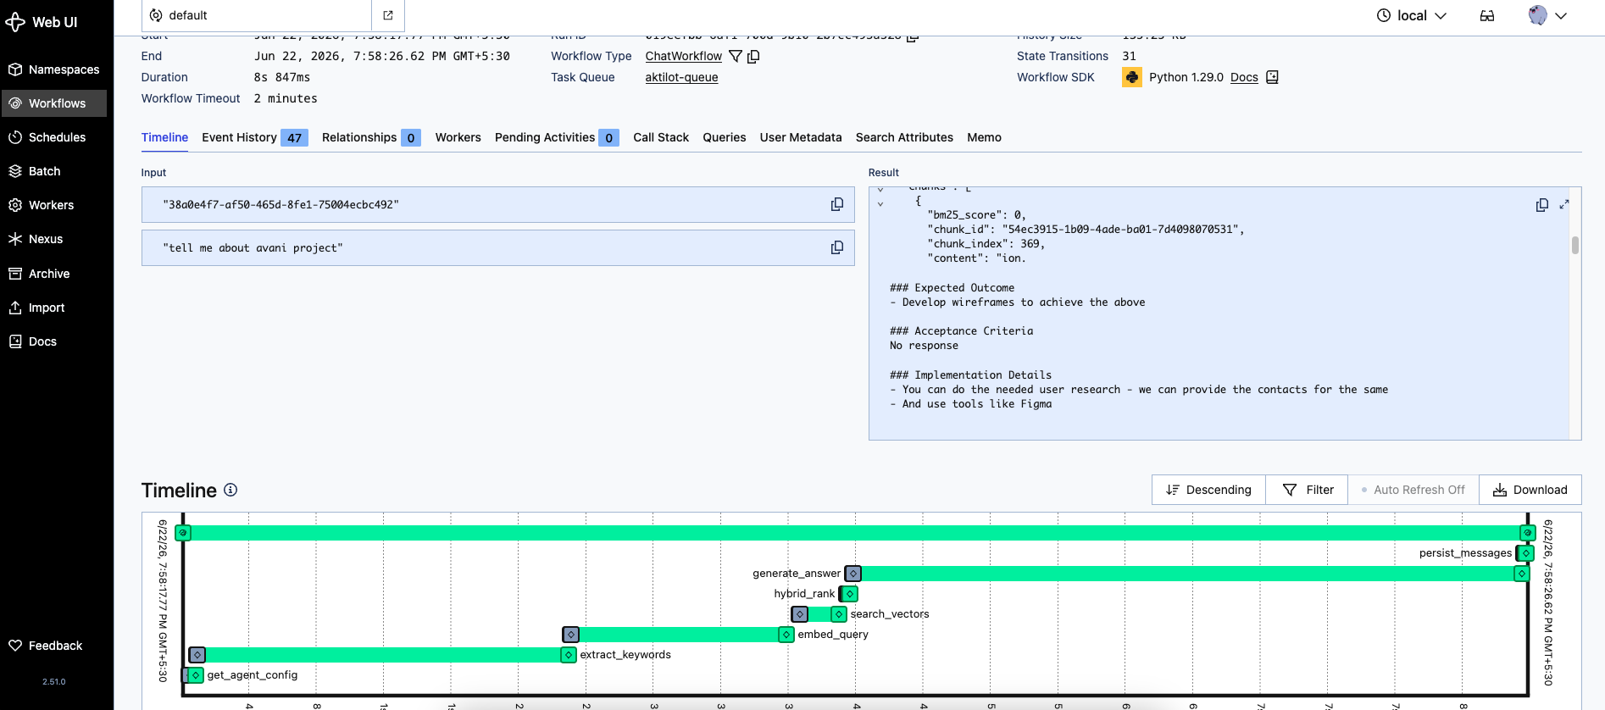Viewport: 1605px width, 710px height.
Task: Open the aktilot-queue task queue link
Action: coord(681,77)
